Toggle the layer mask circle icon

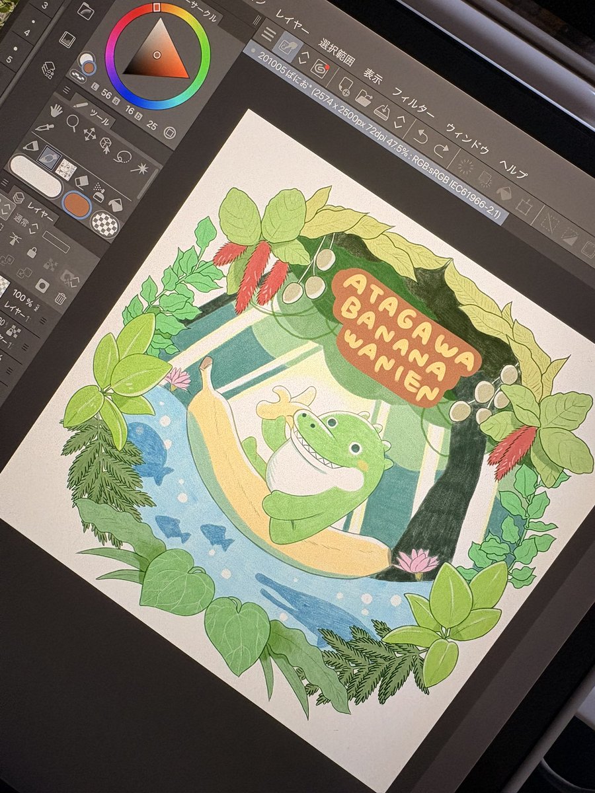42,285
